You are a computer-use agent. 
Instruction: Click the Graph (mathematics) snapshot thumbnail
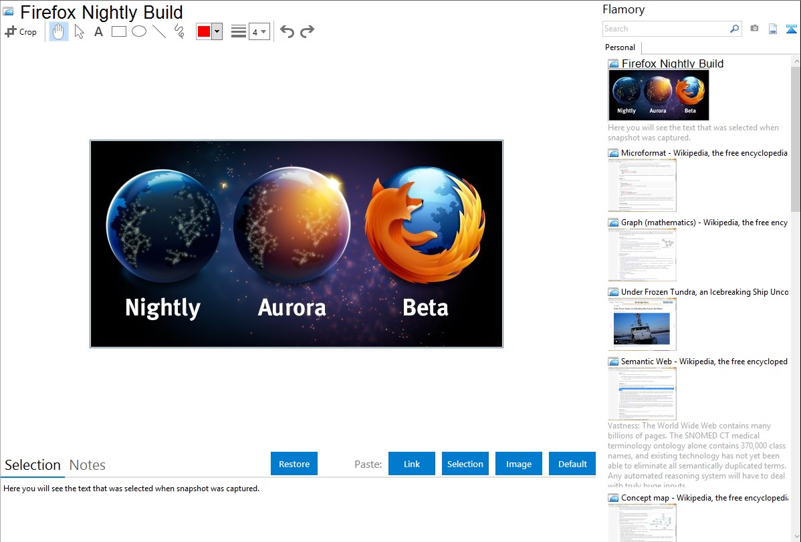642,255
